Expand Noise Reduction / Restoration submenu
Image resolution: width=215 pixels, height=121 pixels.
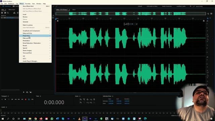(x=35, y=43)
